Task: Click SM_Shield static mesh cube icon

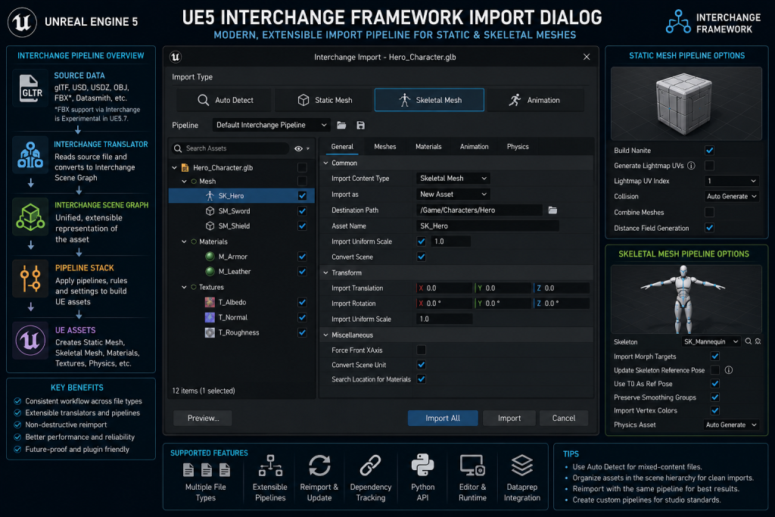Action: (x=210, y=226)
